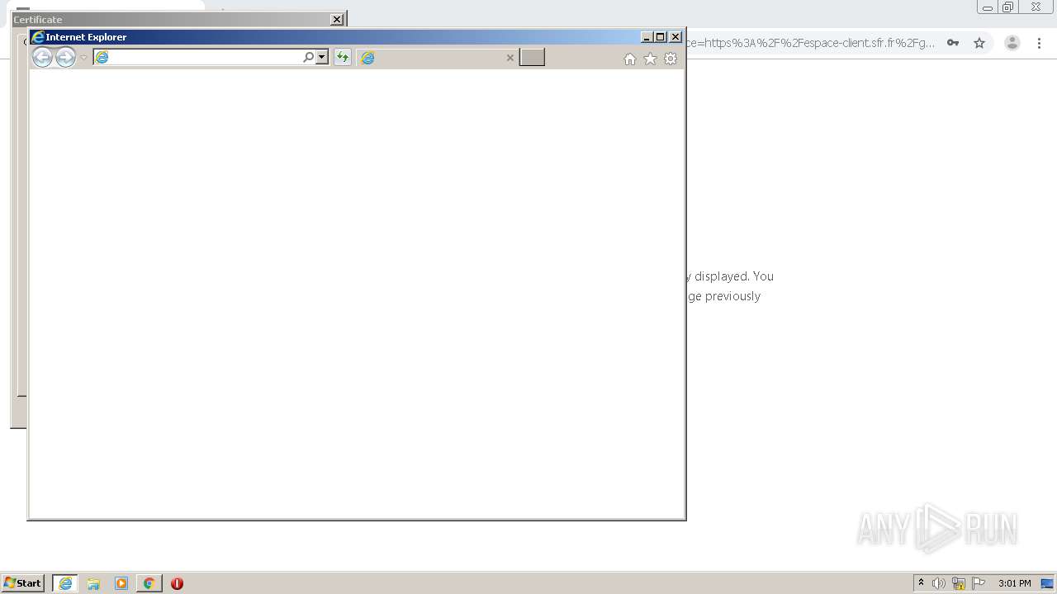This screenshot has width=1057, height=594.
Task: Go forward in Internet Explorer
Action: pyautogui.click(x=65, y=57)
